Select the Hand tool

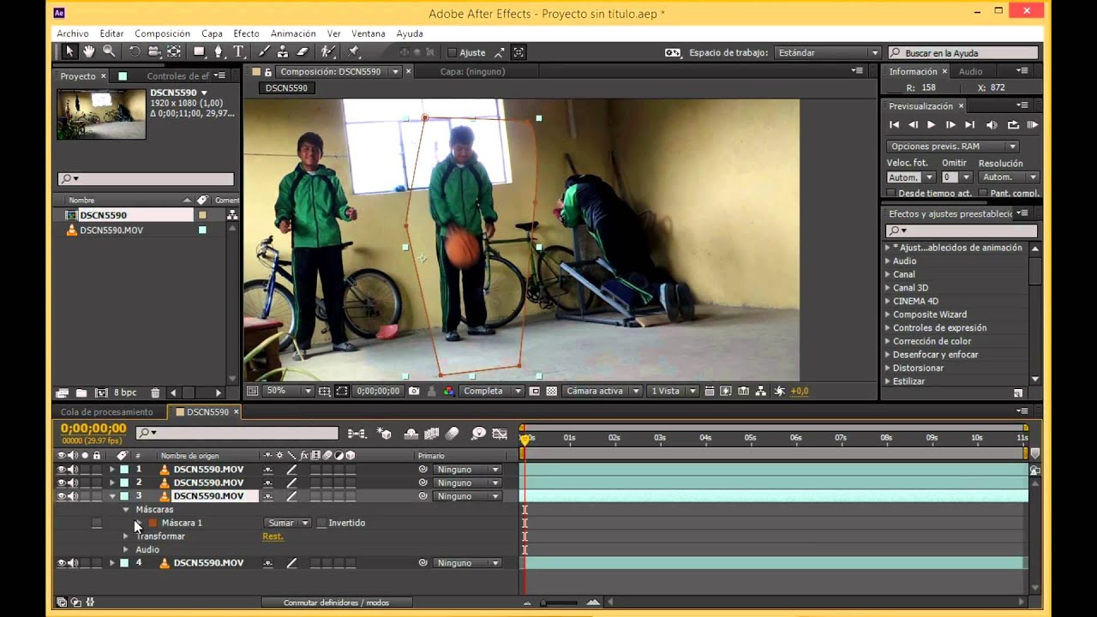89,52
